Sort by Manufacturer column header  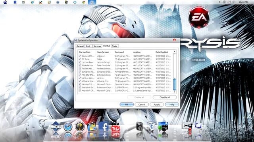[103, 52]
